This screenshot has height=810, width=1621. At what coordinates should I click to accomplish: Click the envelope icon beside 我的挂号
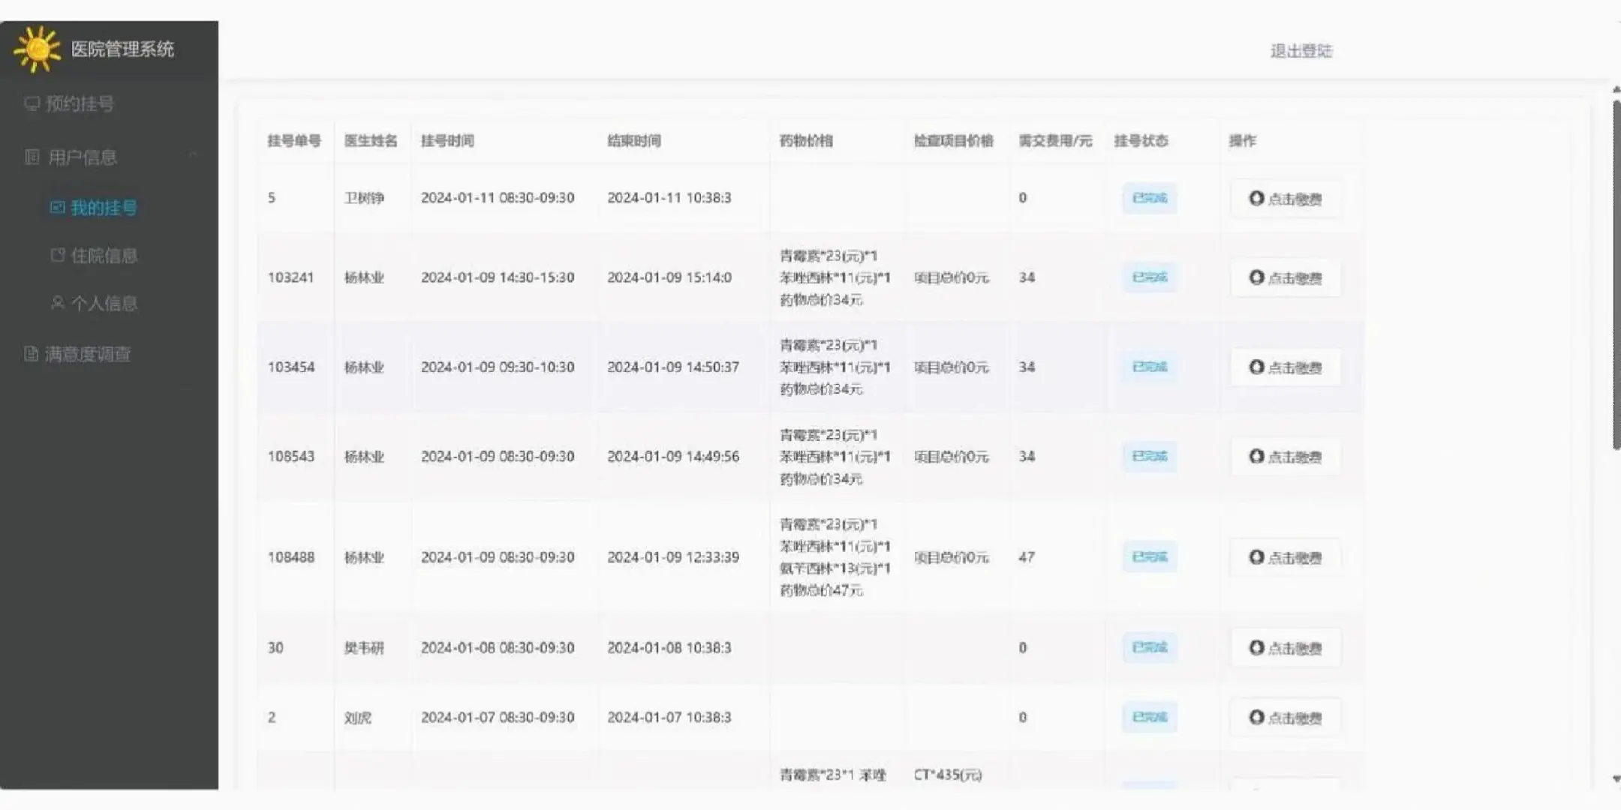click(x=57, y=207)
